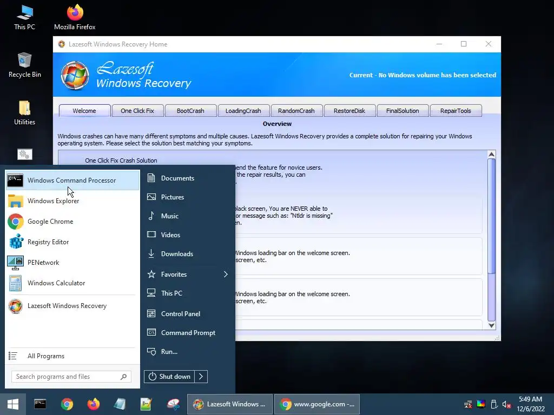Launch Firefox from taskbar icon
Image resolution: width=554 pixels, height=415 pixels.
point(93,404)
